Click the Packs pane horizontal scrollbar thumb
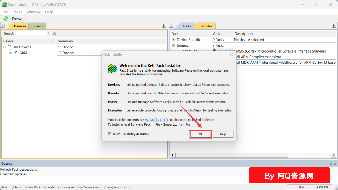The width and height of the screenshot is (338, 190). point(232,155)
